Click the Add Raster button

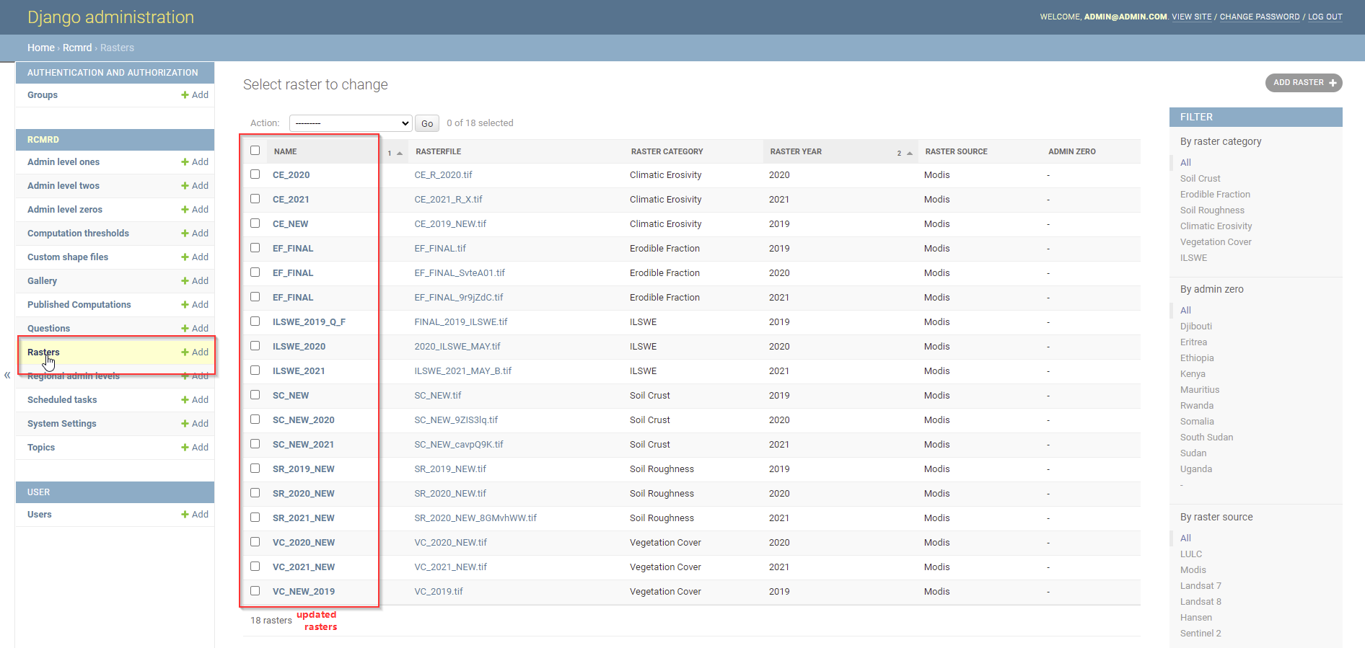1304,83
